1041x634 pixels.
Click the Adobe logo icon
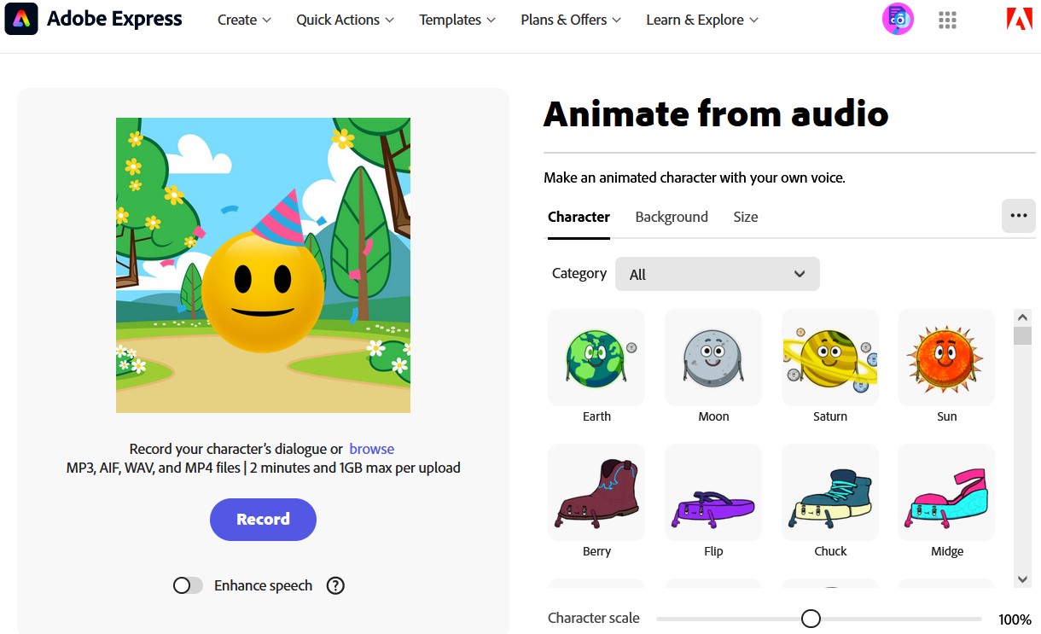pos(1019,19)
